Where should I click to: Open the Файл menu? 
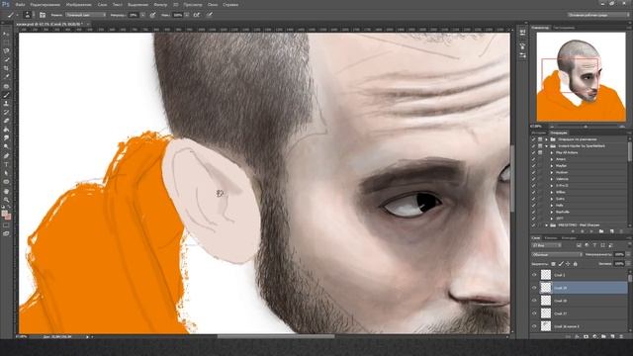pos(20,5)
